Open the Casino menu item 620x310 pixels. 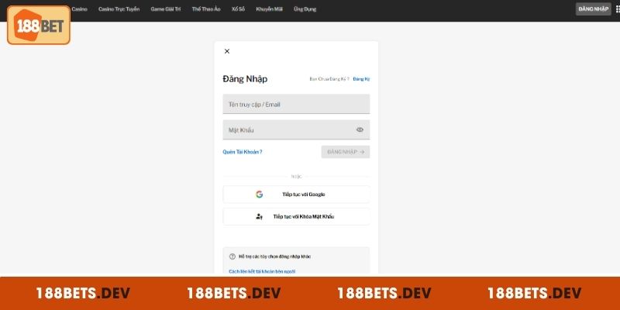[80, 9]
